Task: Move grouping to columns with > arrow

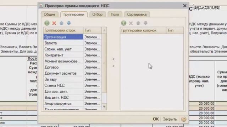Action: click(113, 59)
